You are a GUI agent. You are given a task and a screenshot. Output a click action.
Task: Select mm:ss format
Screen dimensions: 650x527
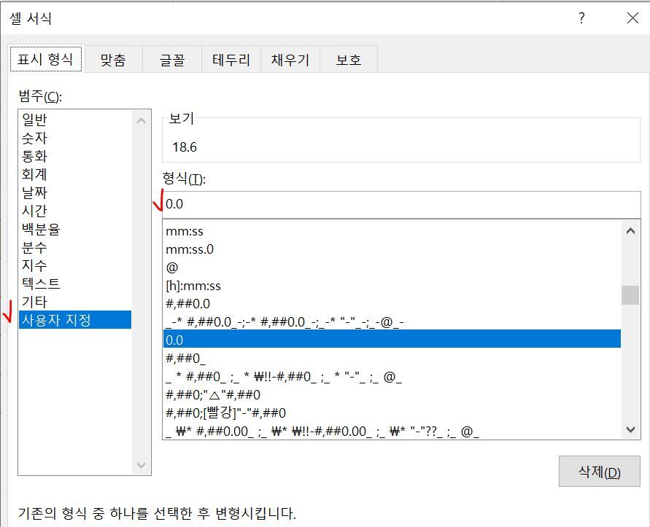pyautogui.click(x=392, y=231)
